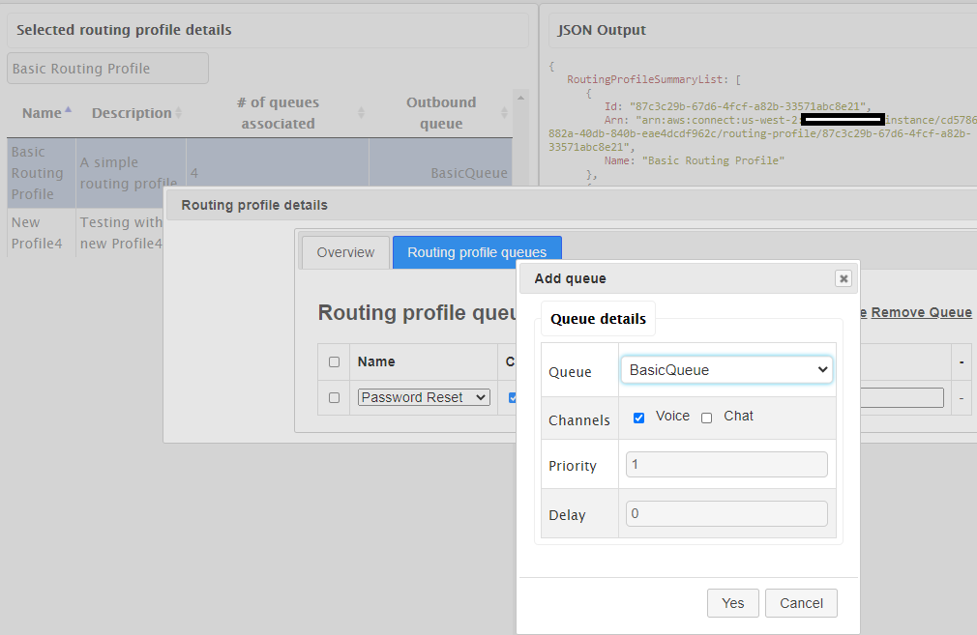The width and height of the screenshot is (977, 635).
Task: Click the Queue details section label
Action: point(598,319)
